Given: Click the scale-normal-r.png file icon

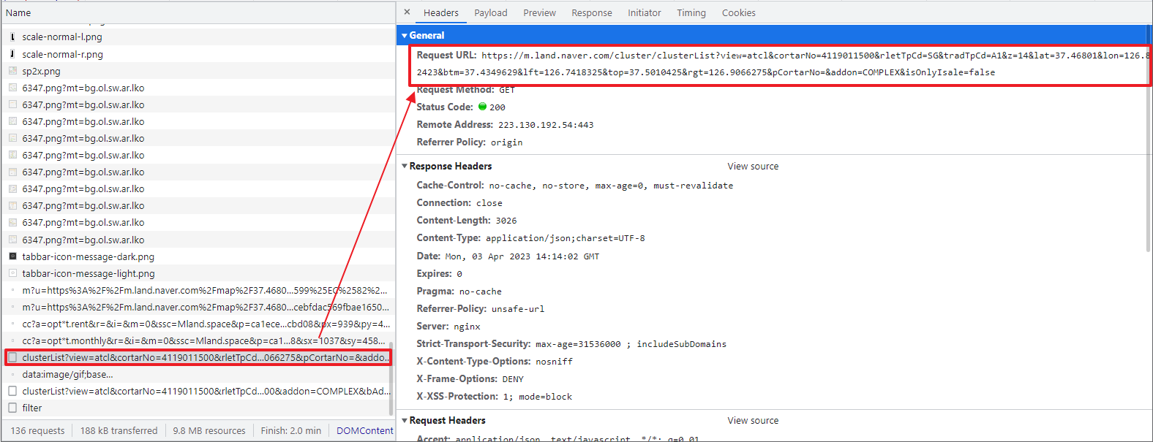Looking at the screenshot, I should 12,54.
